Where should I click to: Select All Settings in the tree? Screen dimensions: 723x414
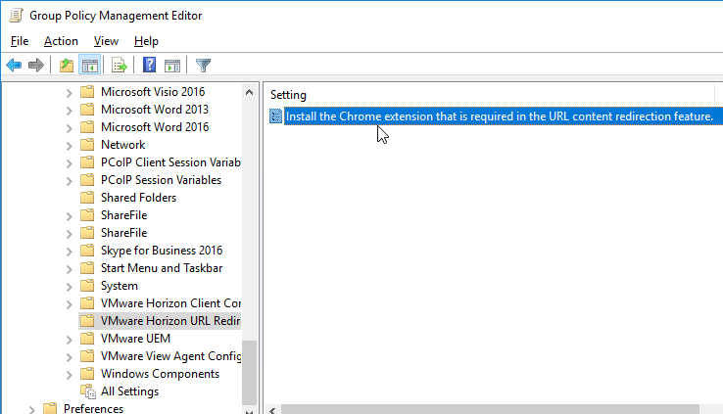coord(129,391)
